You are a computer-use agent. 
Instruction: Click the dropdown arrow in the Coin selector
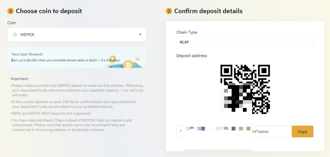click(140, 35)
